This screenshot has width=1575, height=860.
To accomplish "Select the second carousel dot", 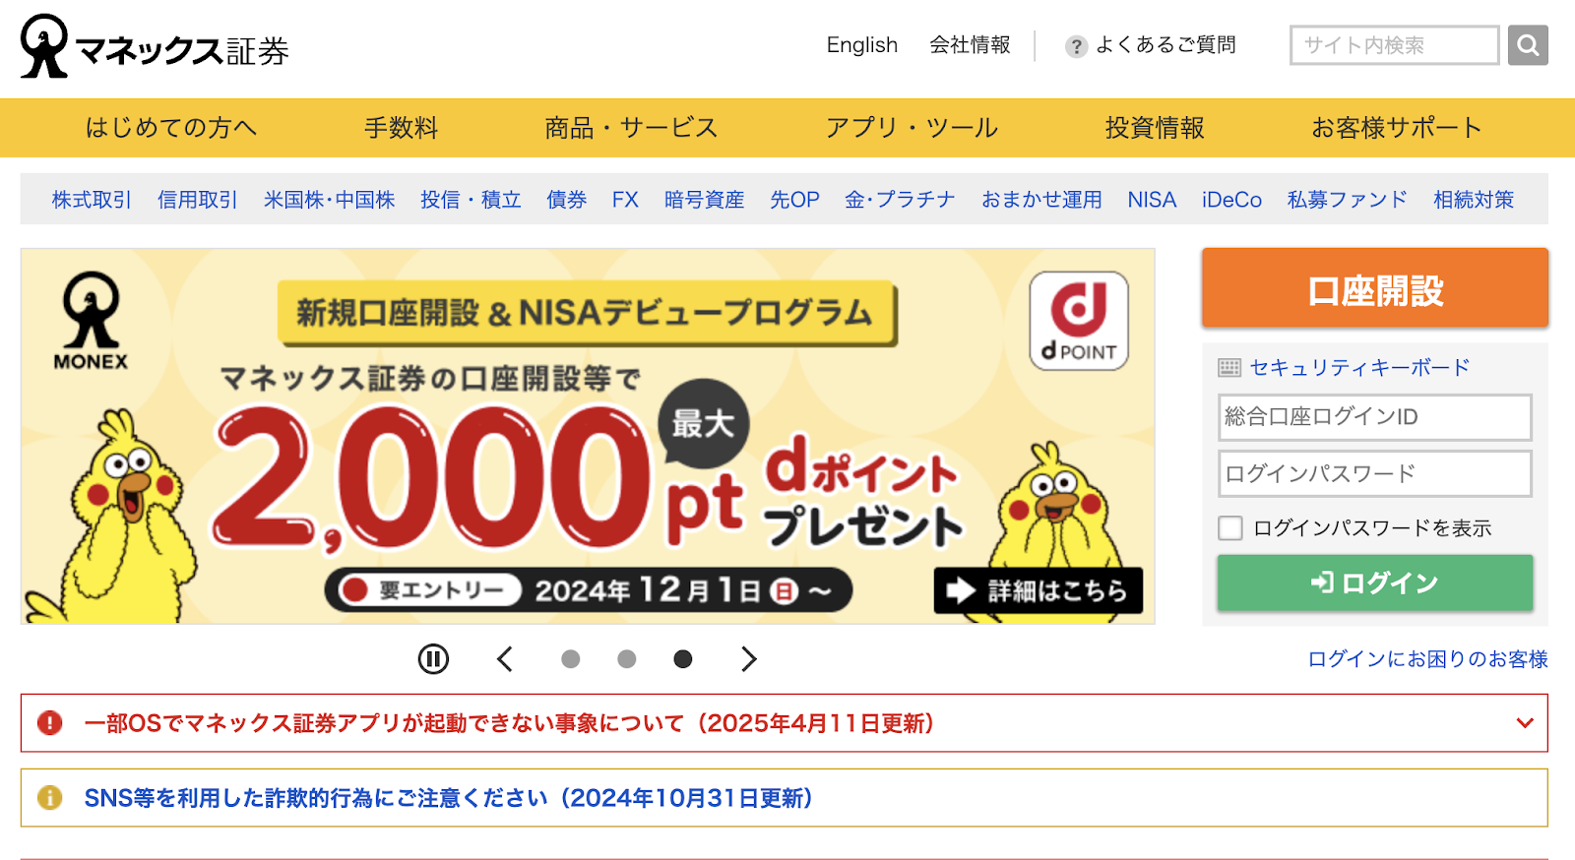I will tap(626, 659).
